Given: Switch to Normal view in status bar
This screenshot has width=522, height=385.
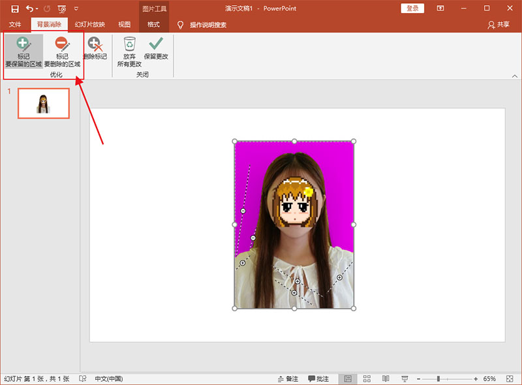Looking at the screenshot, I should click(x=347, y=378).
